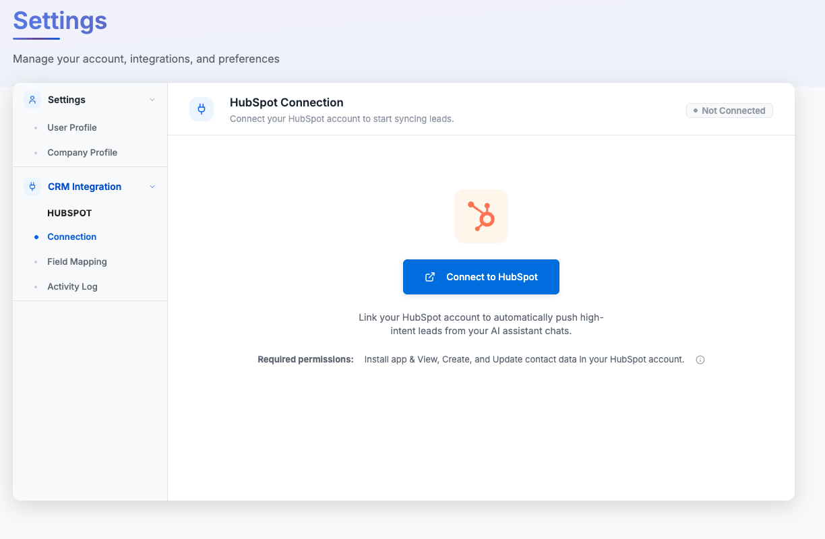Image resolution: width=825 pixels, height=539 pixels.
Task: Click the HubSpot sprocket logo
Action: [x=481, y=216]
